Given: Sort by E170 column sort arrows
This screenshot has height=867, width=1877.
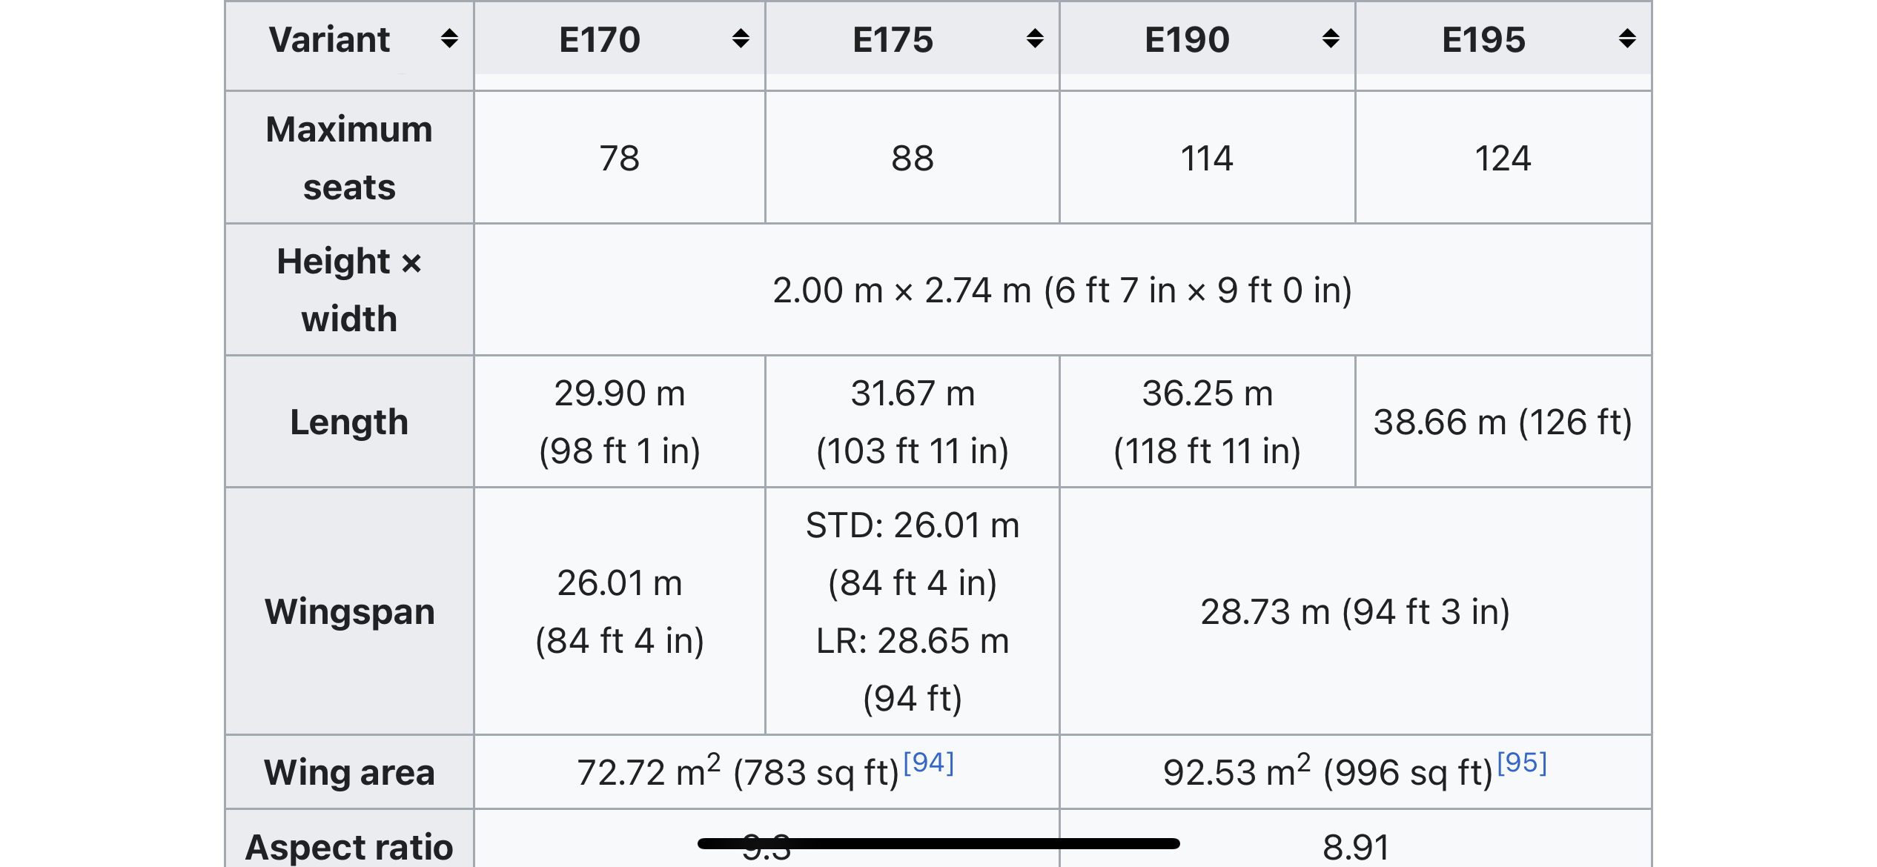Looking at the screenshot, I should tap(740, 39).
